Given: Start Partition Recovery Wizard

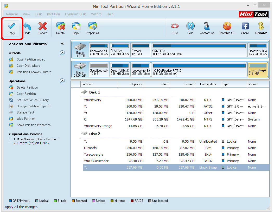Looking at the screenshot, I should pyautogui.click(x=34, y=72).
